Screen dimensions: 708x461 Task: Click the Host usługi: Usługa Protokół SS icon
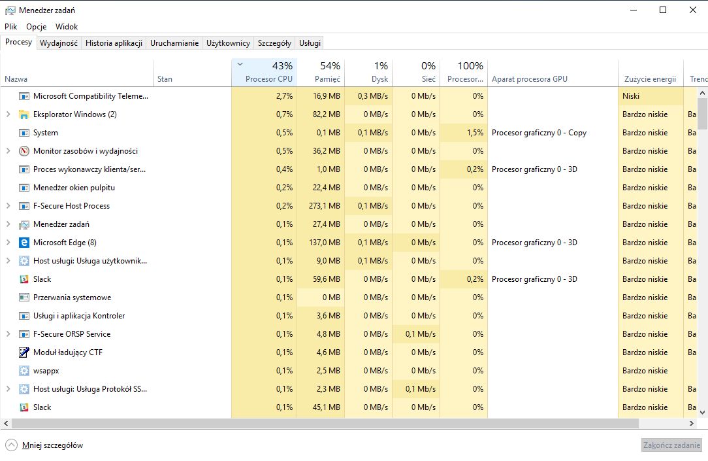point(24,389)
